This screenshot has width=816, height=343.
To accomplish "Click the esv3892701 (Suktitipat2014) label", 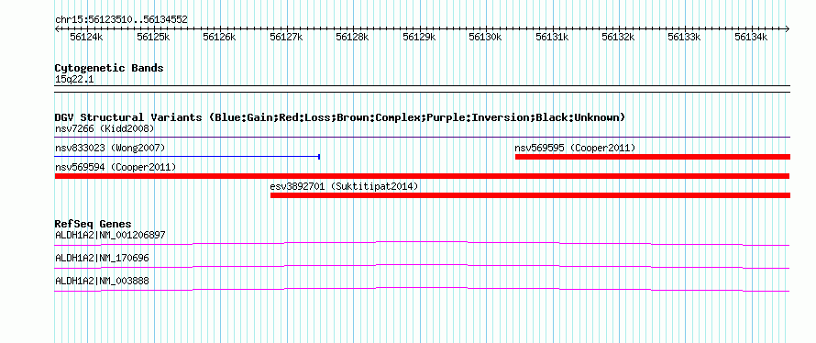I will [344, 186].
